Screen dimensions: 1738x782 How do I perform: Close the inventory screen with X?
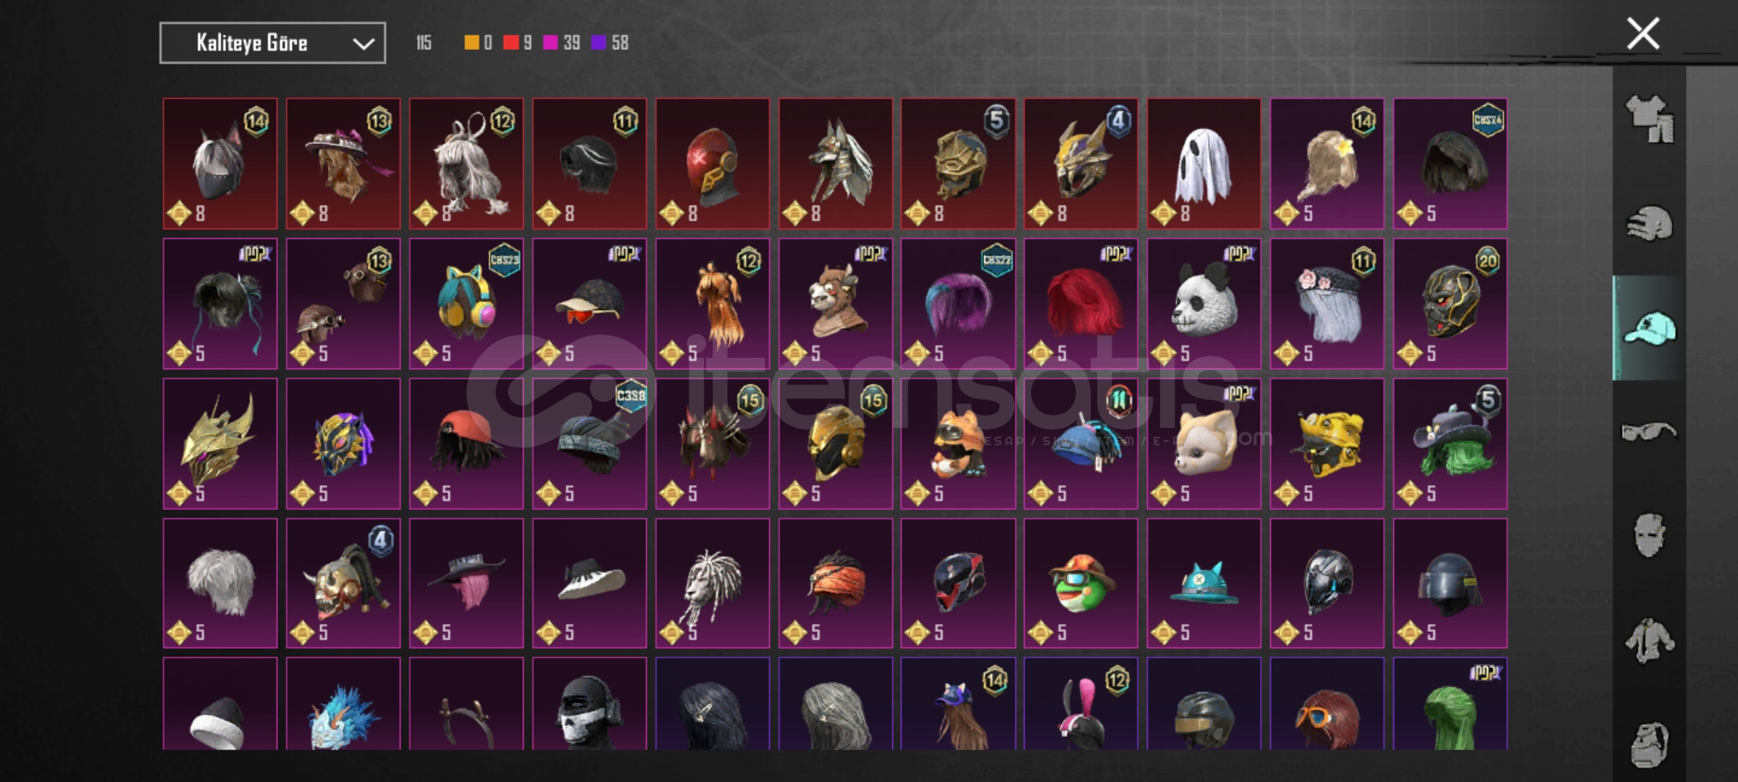1642,33
